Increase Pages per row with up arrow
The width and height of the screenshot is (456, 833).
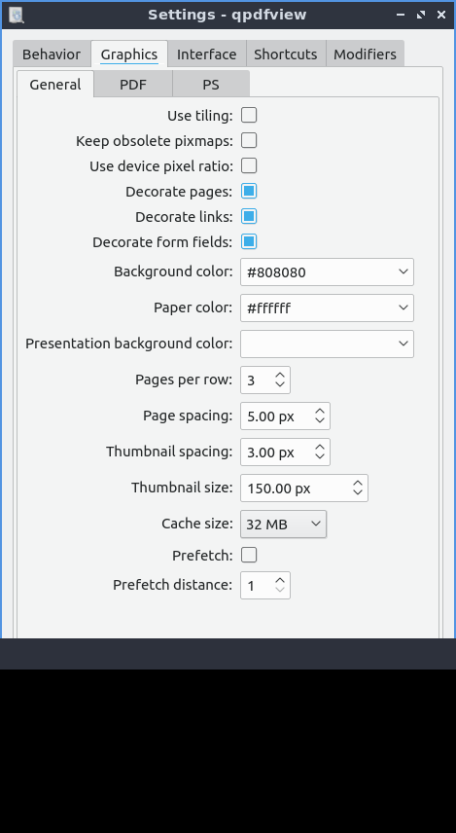(280, 375)
